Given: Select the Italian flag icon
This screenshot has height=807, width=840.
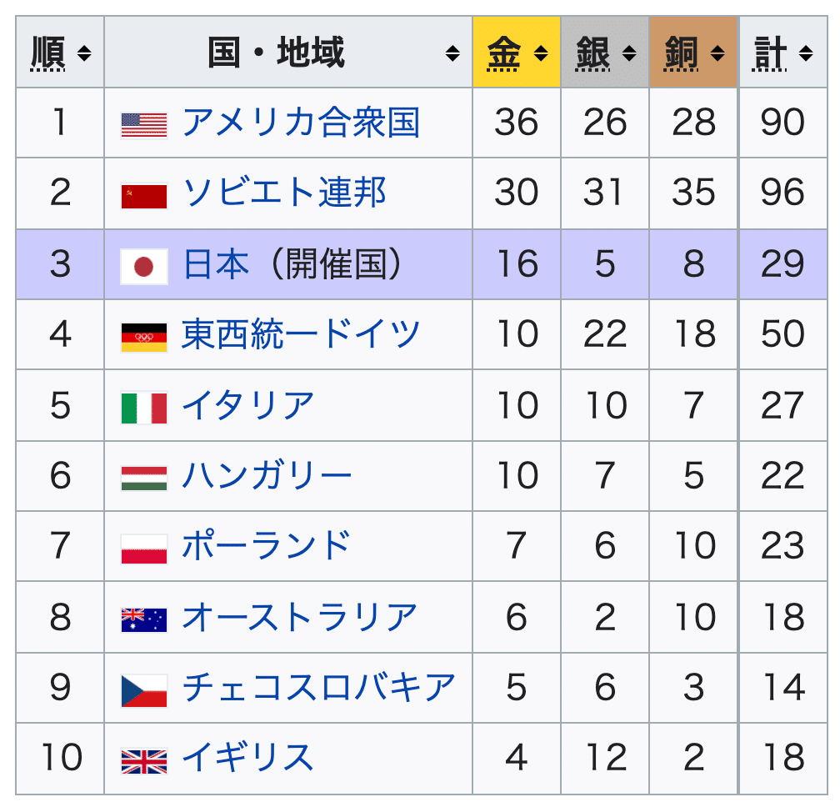Looking at the screenshot, I should [x=144, y=405].
